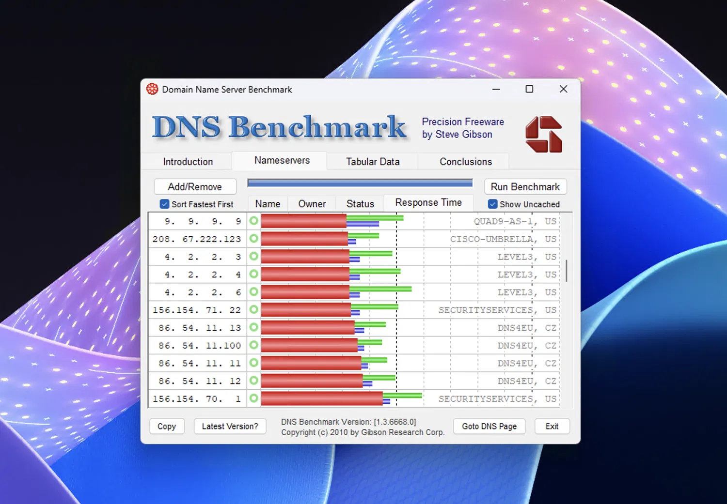Image resolution: width=727 pixels, height=504 pixels.
Task: Click the response bars for 156.154.70.1
Action: (342, 398)
